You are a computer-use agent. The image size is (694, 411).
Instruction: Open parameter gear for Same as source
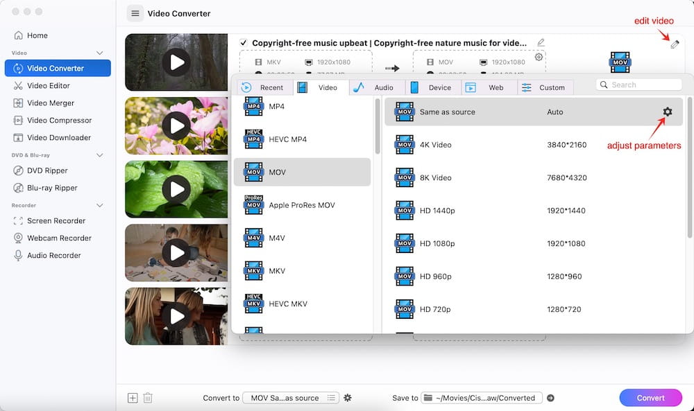[668, 112]
